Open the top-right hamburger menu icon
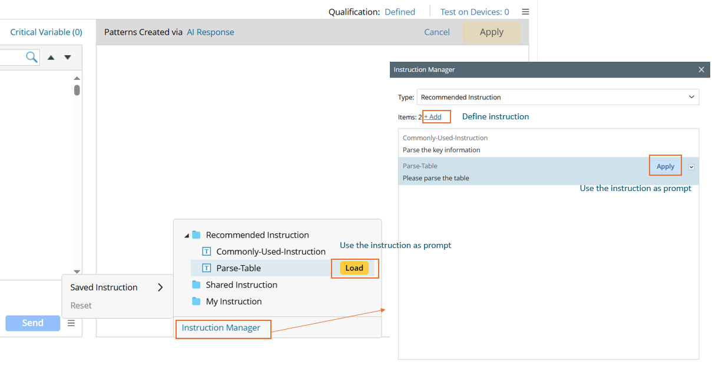The height and width of the screenshot is (375, 712). (525, 12)
